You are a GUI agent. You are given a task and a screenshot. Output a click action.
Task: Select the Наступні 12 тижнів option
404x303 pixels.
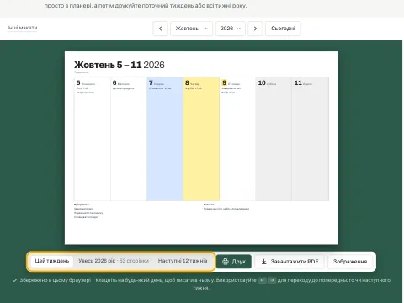pyautogui.click(x=183, y=261)
